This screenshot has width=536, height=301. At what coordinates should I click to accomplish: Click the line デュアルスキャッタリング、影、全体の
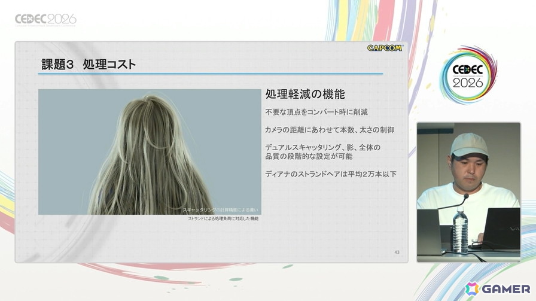(x=322, y=147)
